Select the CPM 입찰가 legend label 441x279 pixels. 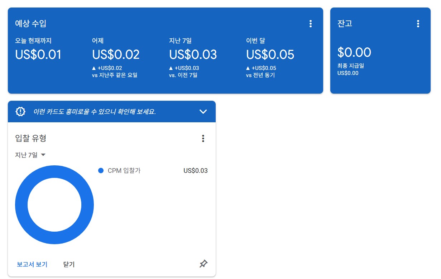(x=124, y=171)
